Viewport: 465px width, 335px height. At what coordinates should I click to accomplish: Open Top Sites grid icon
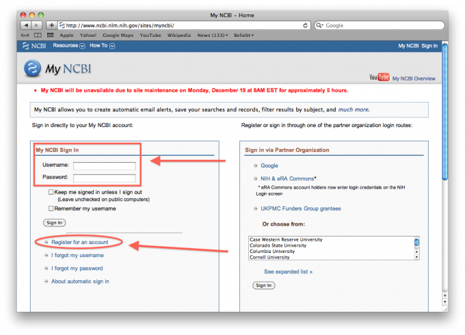51,35
